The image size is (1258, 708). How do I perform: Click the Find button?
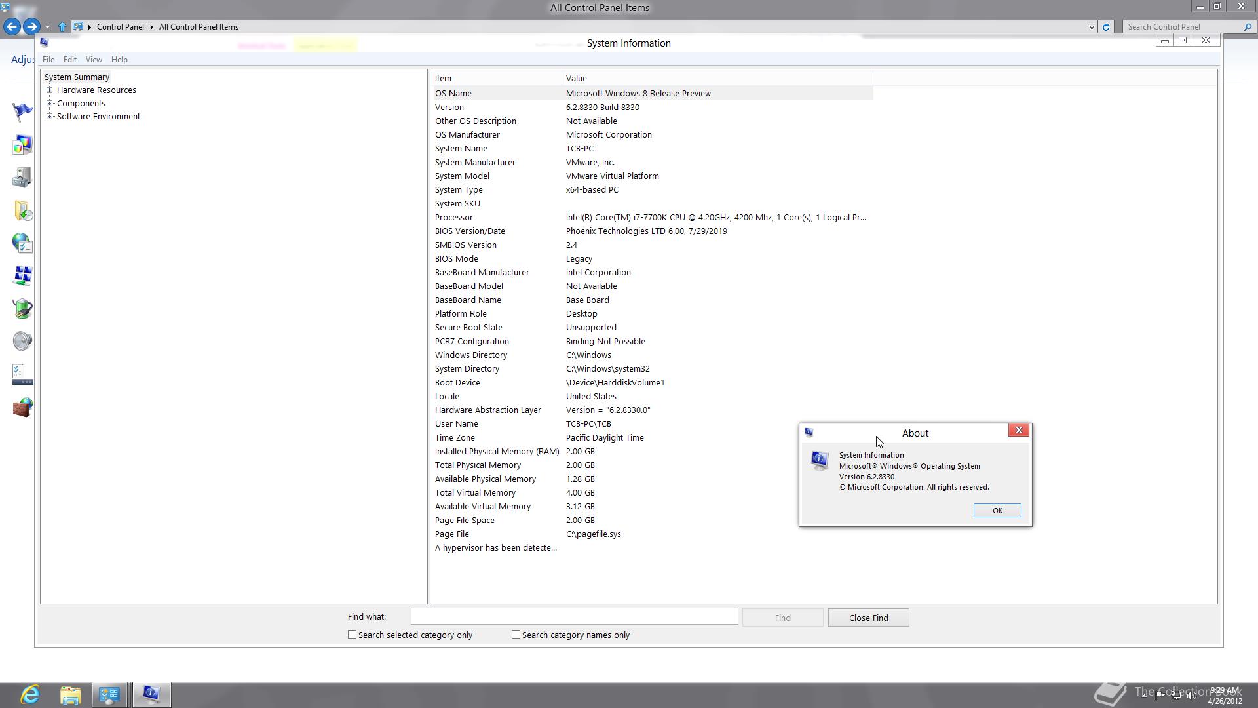(x=782, y=618)
